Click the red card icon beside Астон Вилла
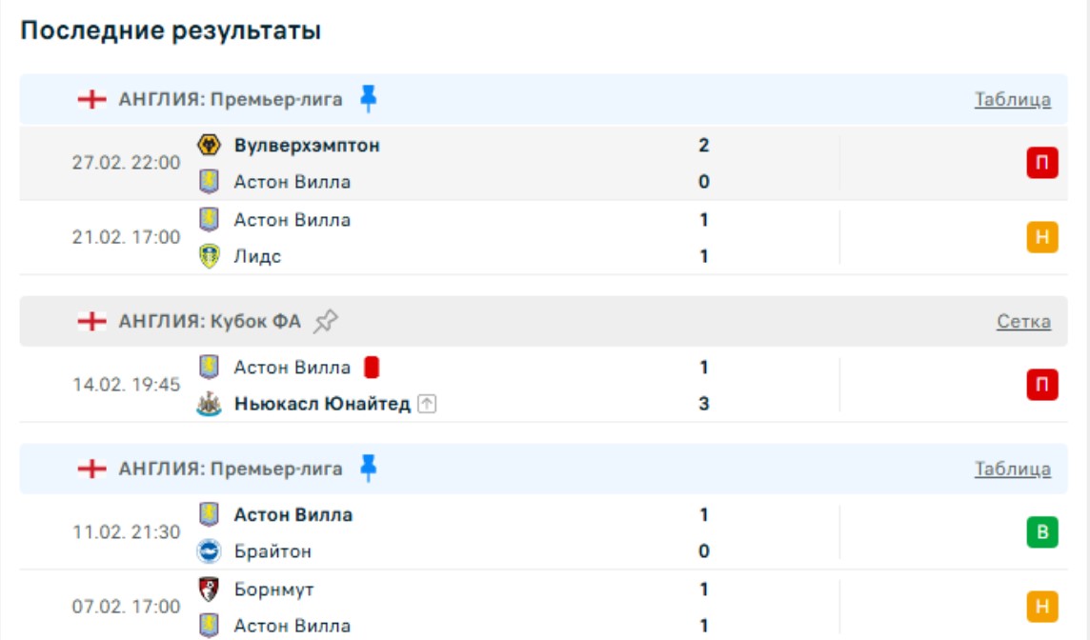1090x640 pixels. (372, 368)
